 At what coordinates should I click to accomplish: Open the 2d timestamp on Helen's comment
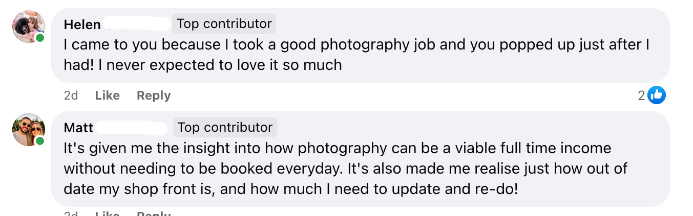pyautogui.click(x=71, y=95)
